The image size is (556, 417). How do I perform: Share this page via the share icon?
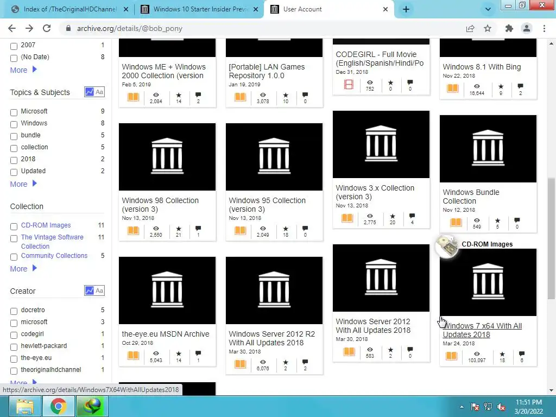point(470,28)
